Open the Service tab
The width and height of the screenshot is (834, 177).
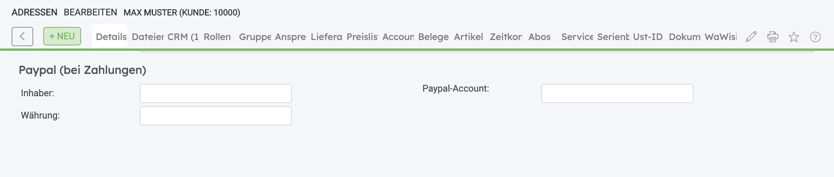(x=577, y=37)
